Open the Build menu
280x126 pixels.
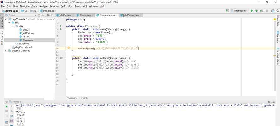click(63, 6)
